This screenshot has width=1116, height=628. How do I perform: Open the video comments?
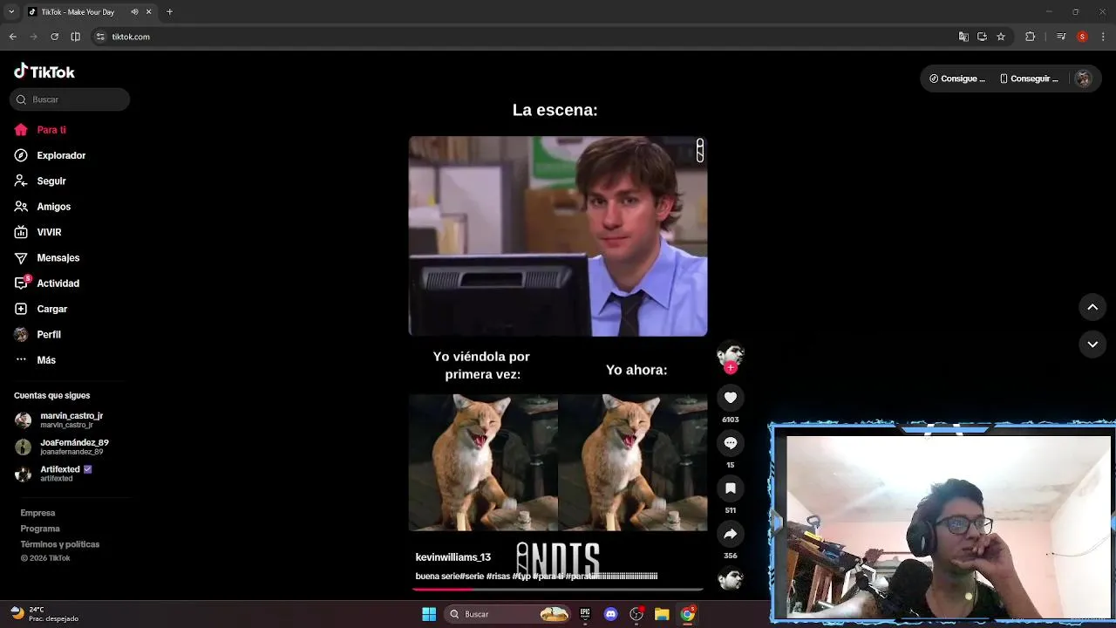[x=731, y=443]
